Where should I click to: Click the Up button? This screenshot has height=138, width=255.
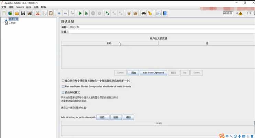pos(185,73)
